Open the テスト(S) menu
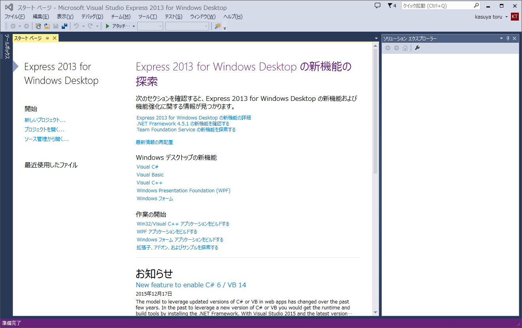This screenshot has height=328, width=522. [174, 17]
